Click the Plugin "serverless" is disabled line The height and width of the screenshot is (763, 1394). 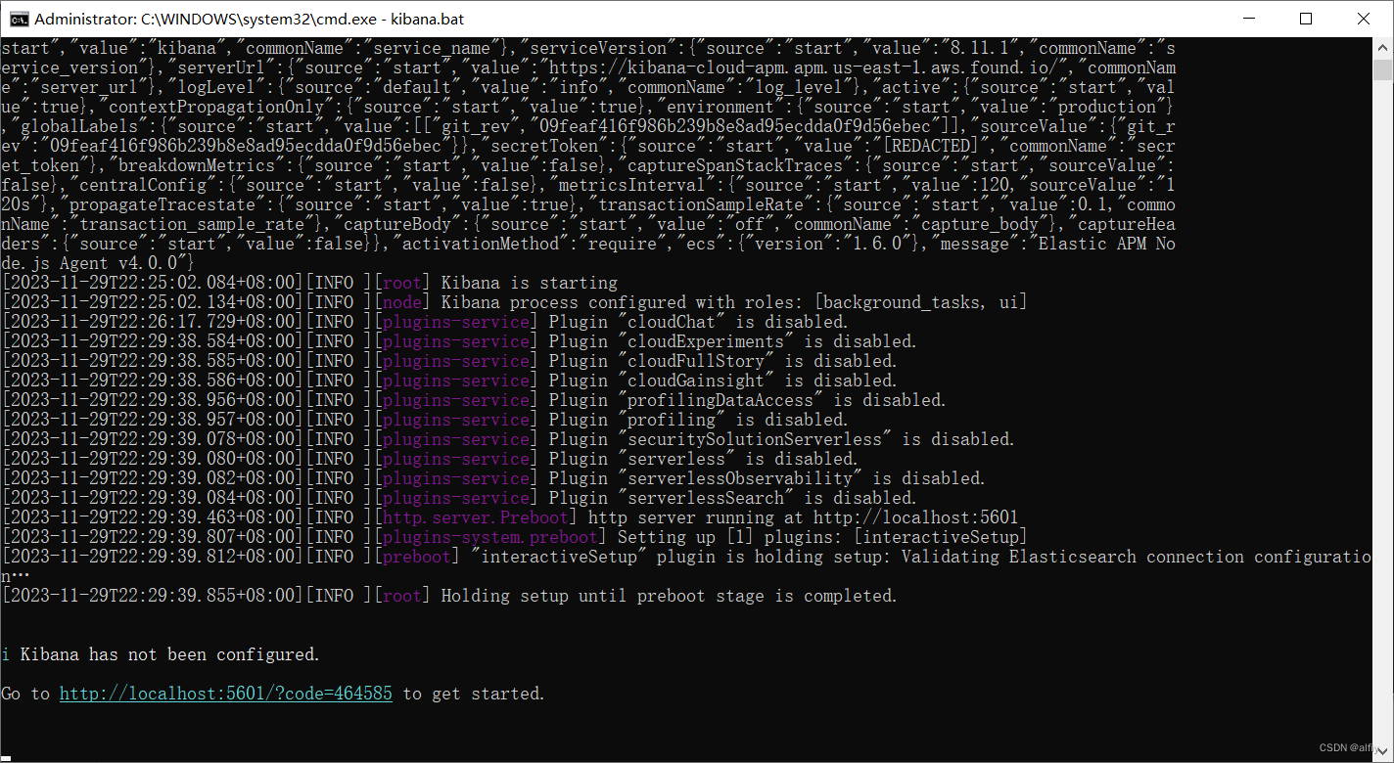pos(430,459)
